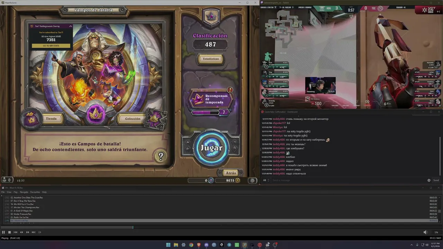Click GO TO MY STATS button
This screenshot has height=249, width=443.
click(51, 46)
